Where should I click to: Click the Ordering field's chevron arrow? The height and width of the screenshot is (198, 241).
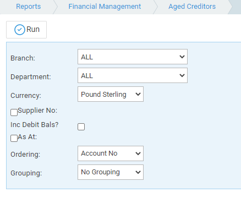tap(138, 153)
